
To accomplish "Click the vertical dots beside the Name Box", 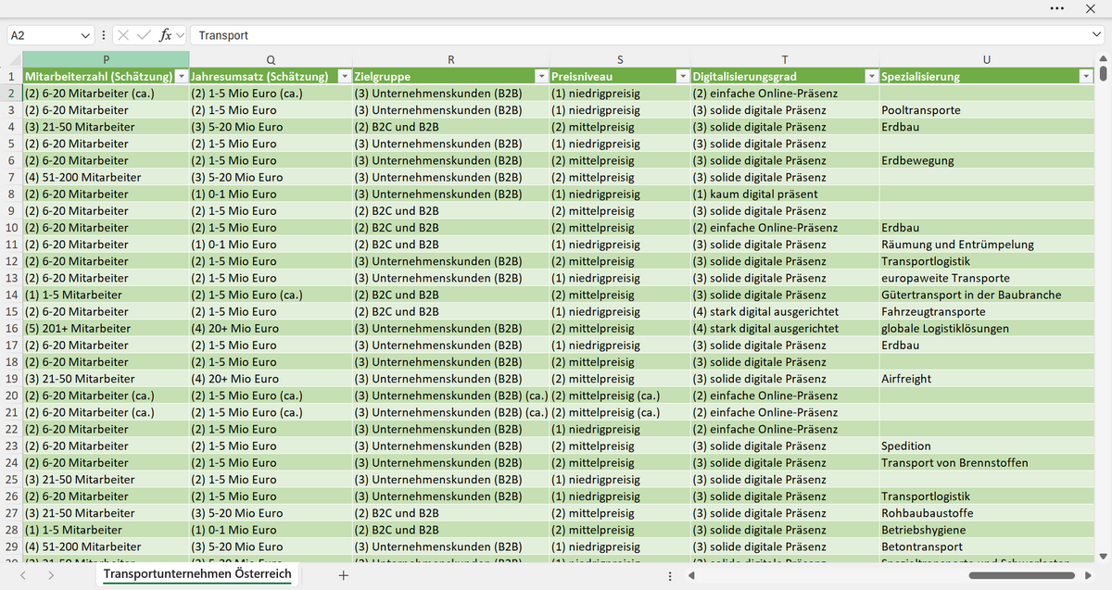I will (105, 35).
